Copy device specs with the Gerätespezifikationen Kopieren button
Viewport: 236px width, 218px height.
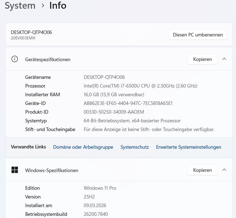(x=202, y=59)
